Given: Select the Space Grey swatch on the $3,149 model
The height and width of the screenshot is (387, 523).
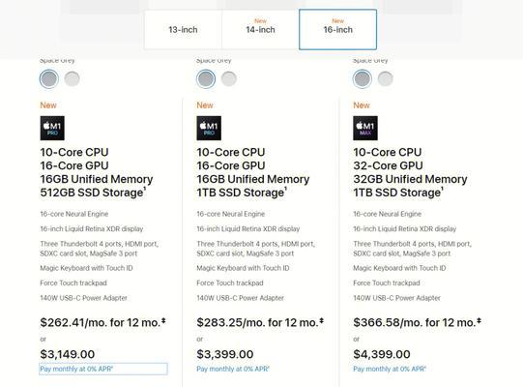Looking at the screenshot, I should (49, 79).
